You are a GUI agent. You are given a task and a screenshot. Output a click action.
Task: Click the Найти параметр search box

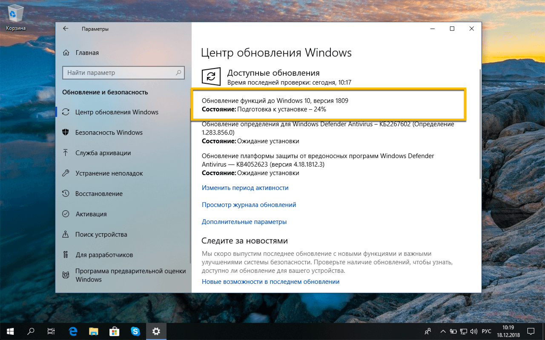coord(123,73)
